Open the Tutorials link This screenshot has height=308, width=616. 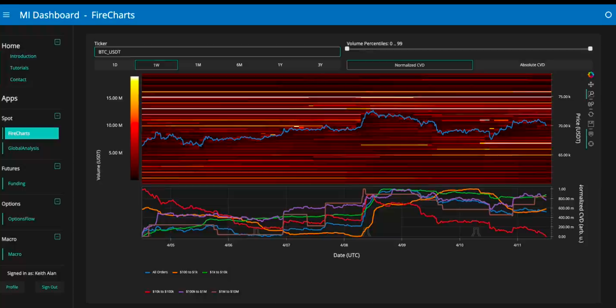coord(19,68)
